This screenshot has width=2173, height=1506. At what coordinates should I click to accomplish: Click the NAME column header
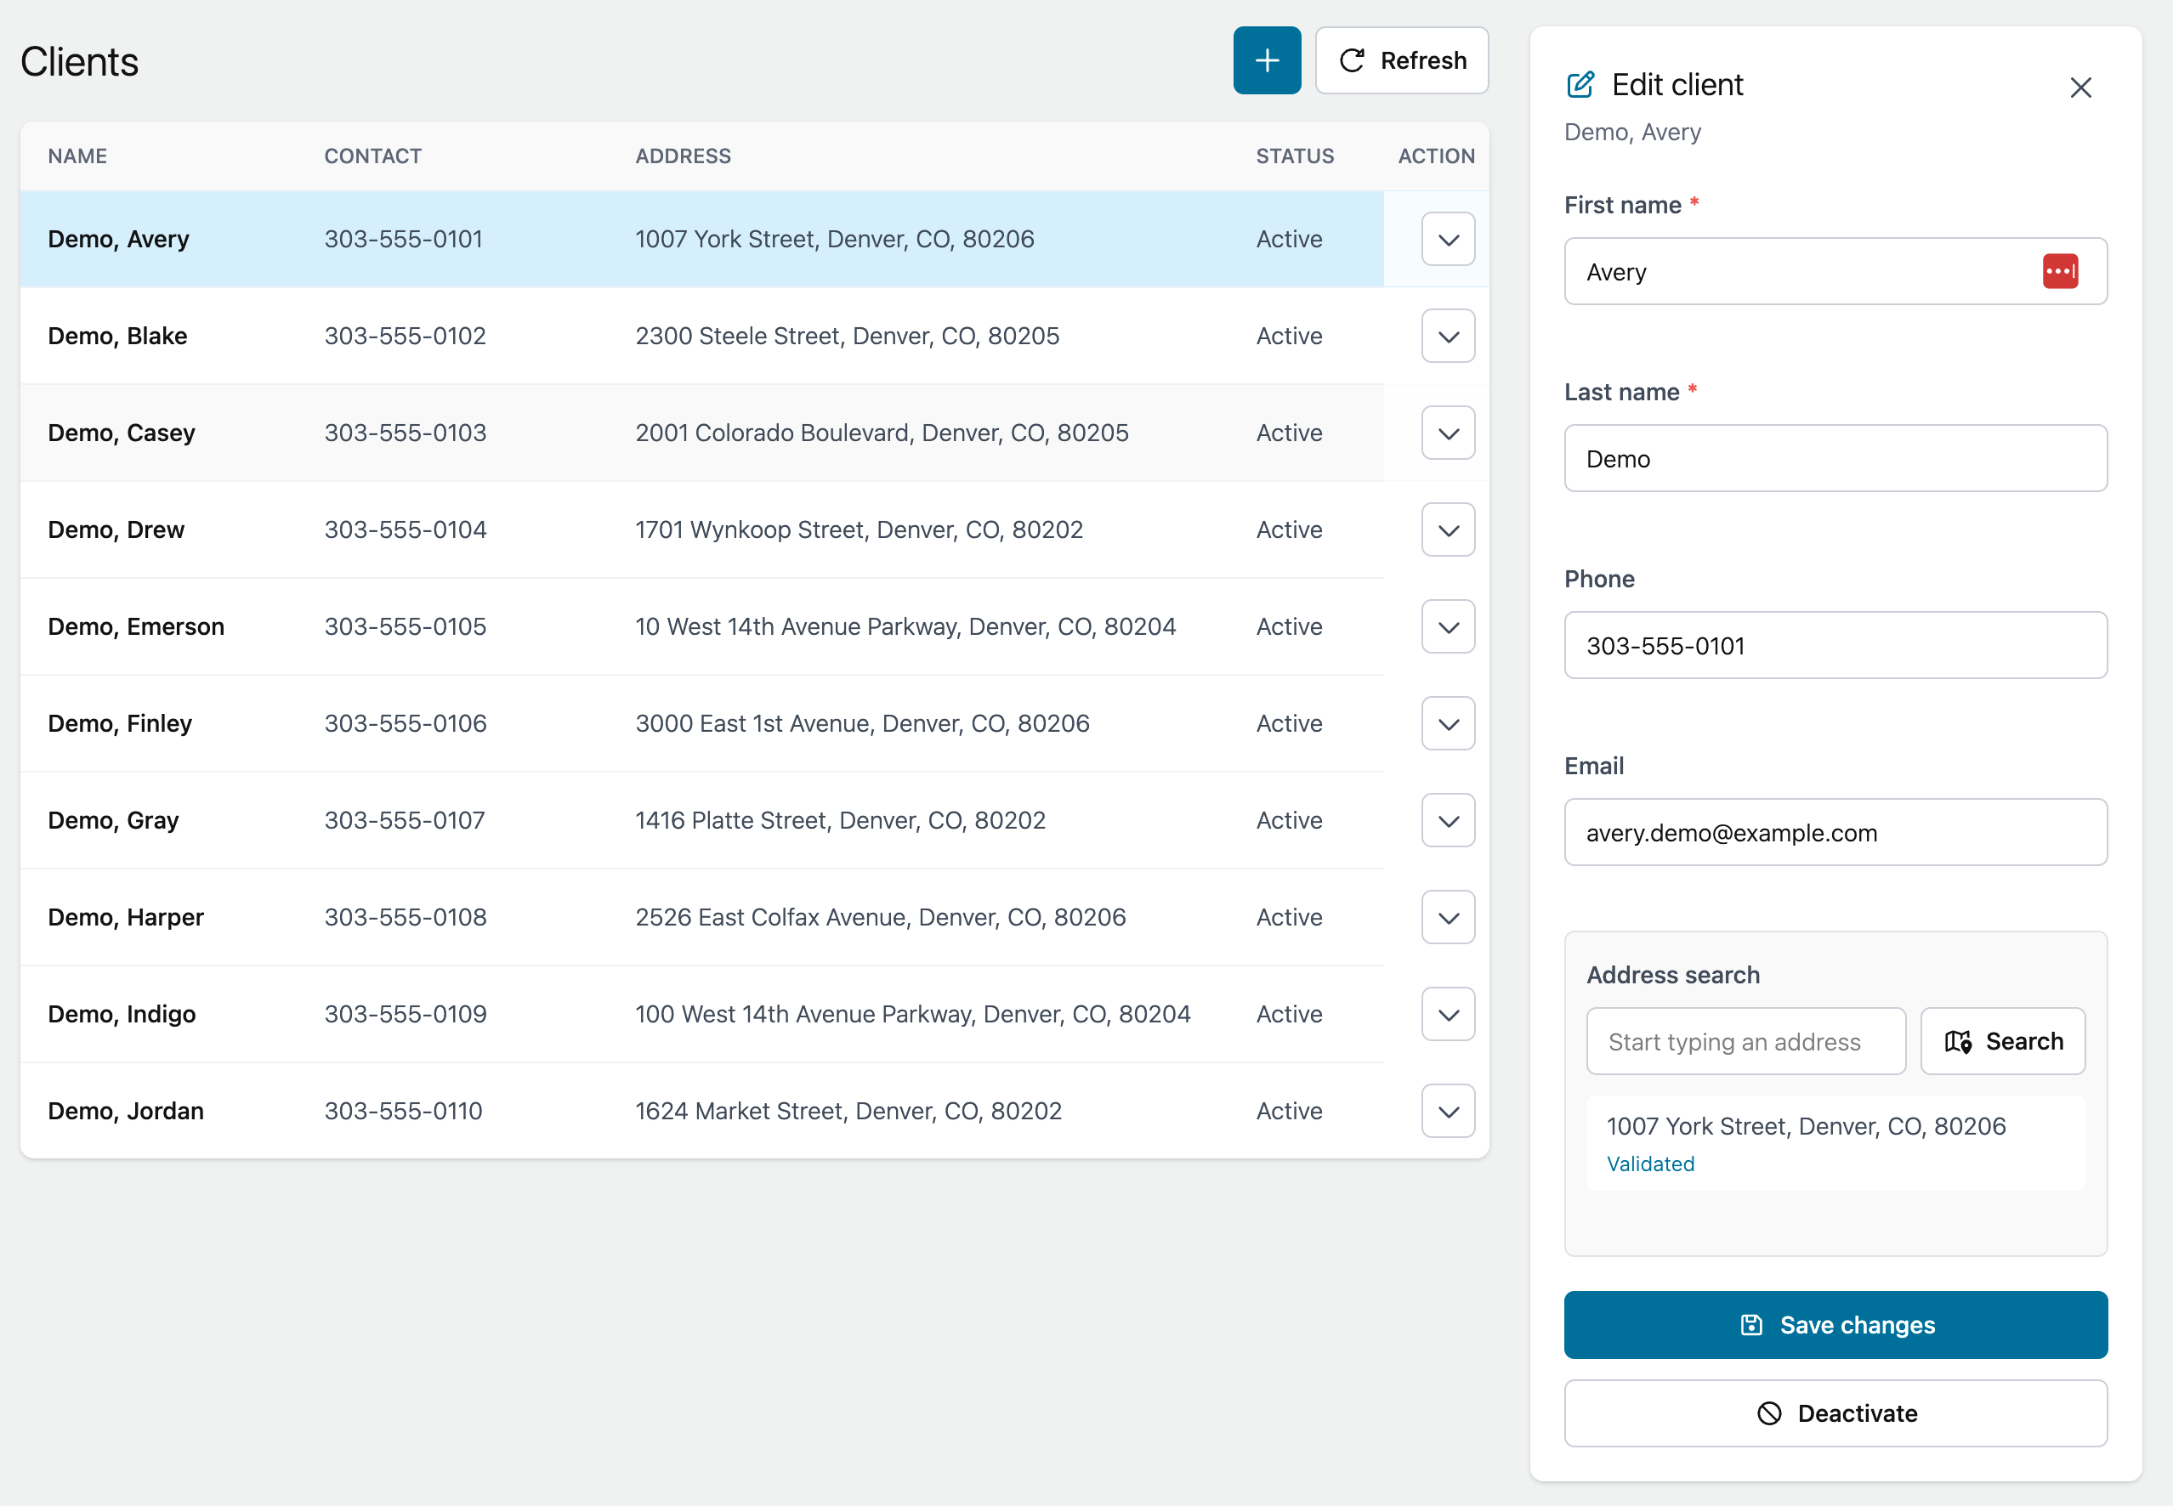pos(77,156)
